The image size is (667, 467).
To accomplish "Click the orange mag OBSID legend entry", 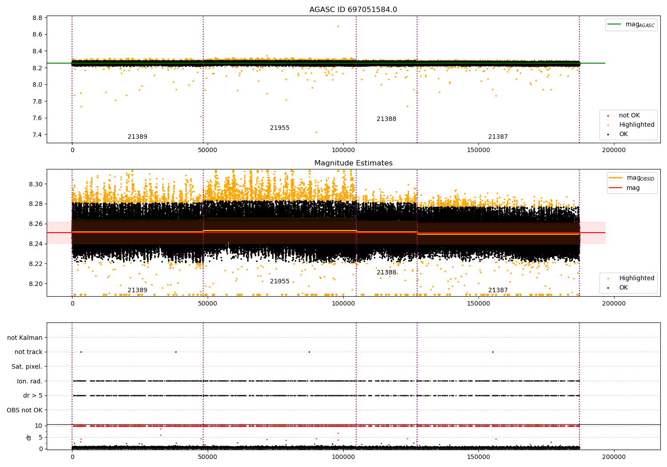I will pyautogui.click(x=631, y=178).
